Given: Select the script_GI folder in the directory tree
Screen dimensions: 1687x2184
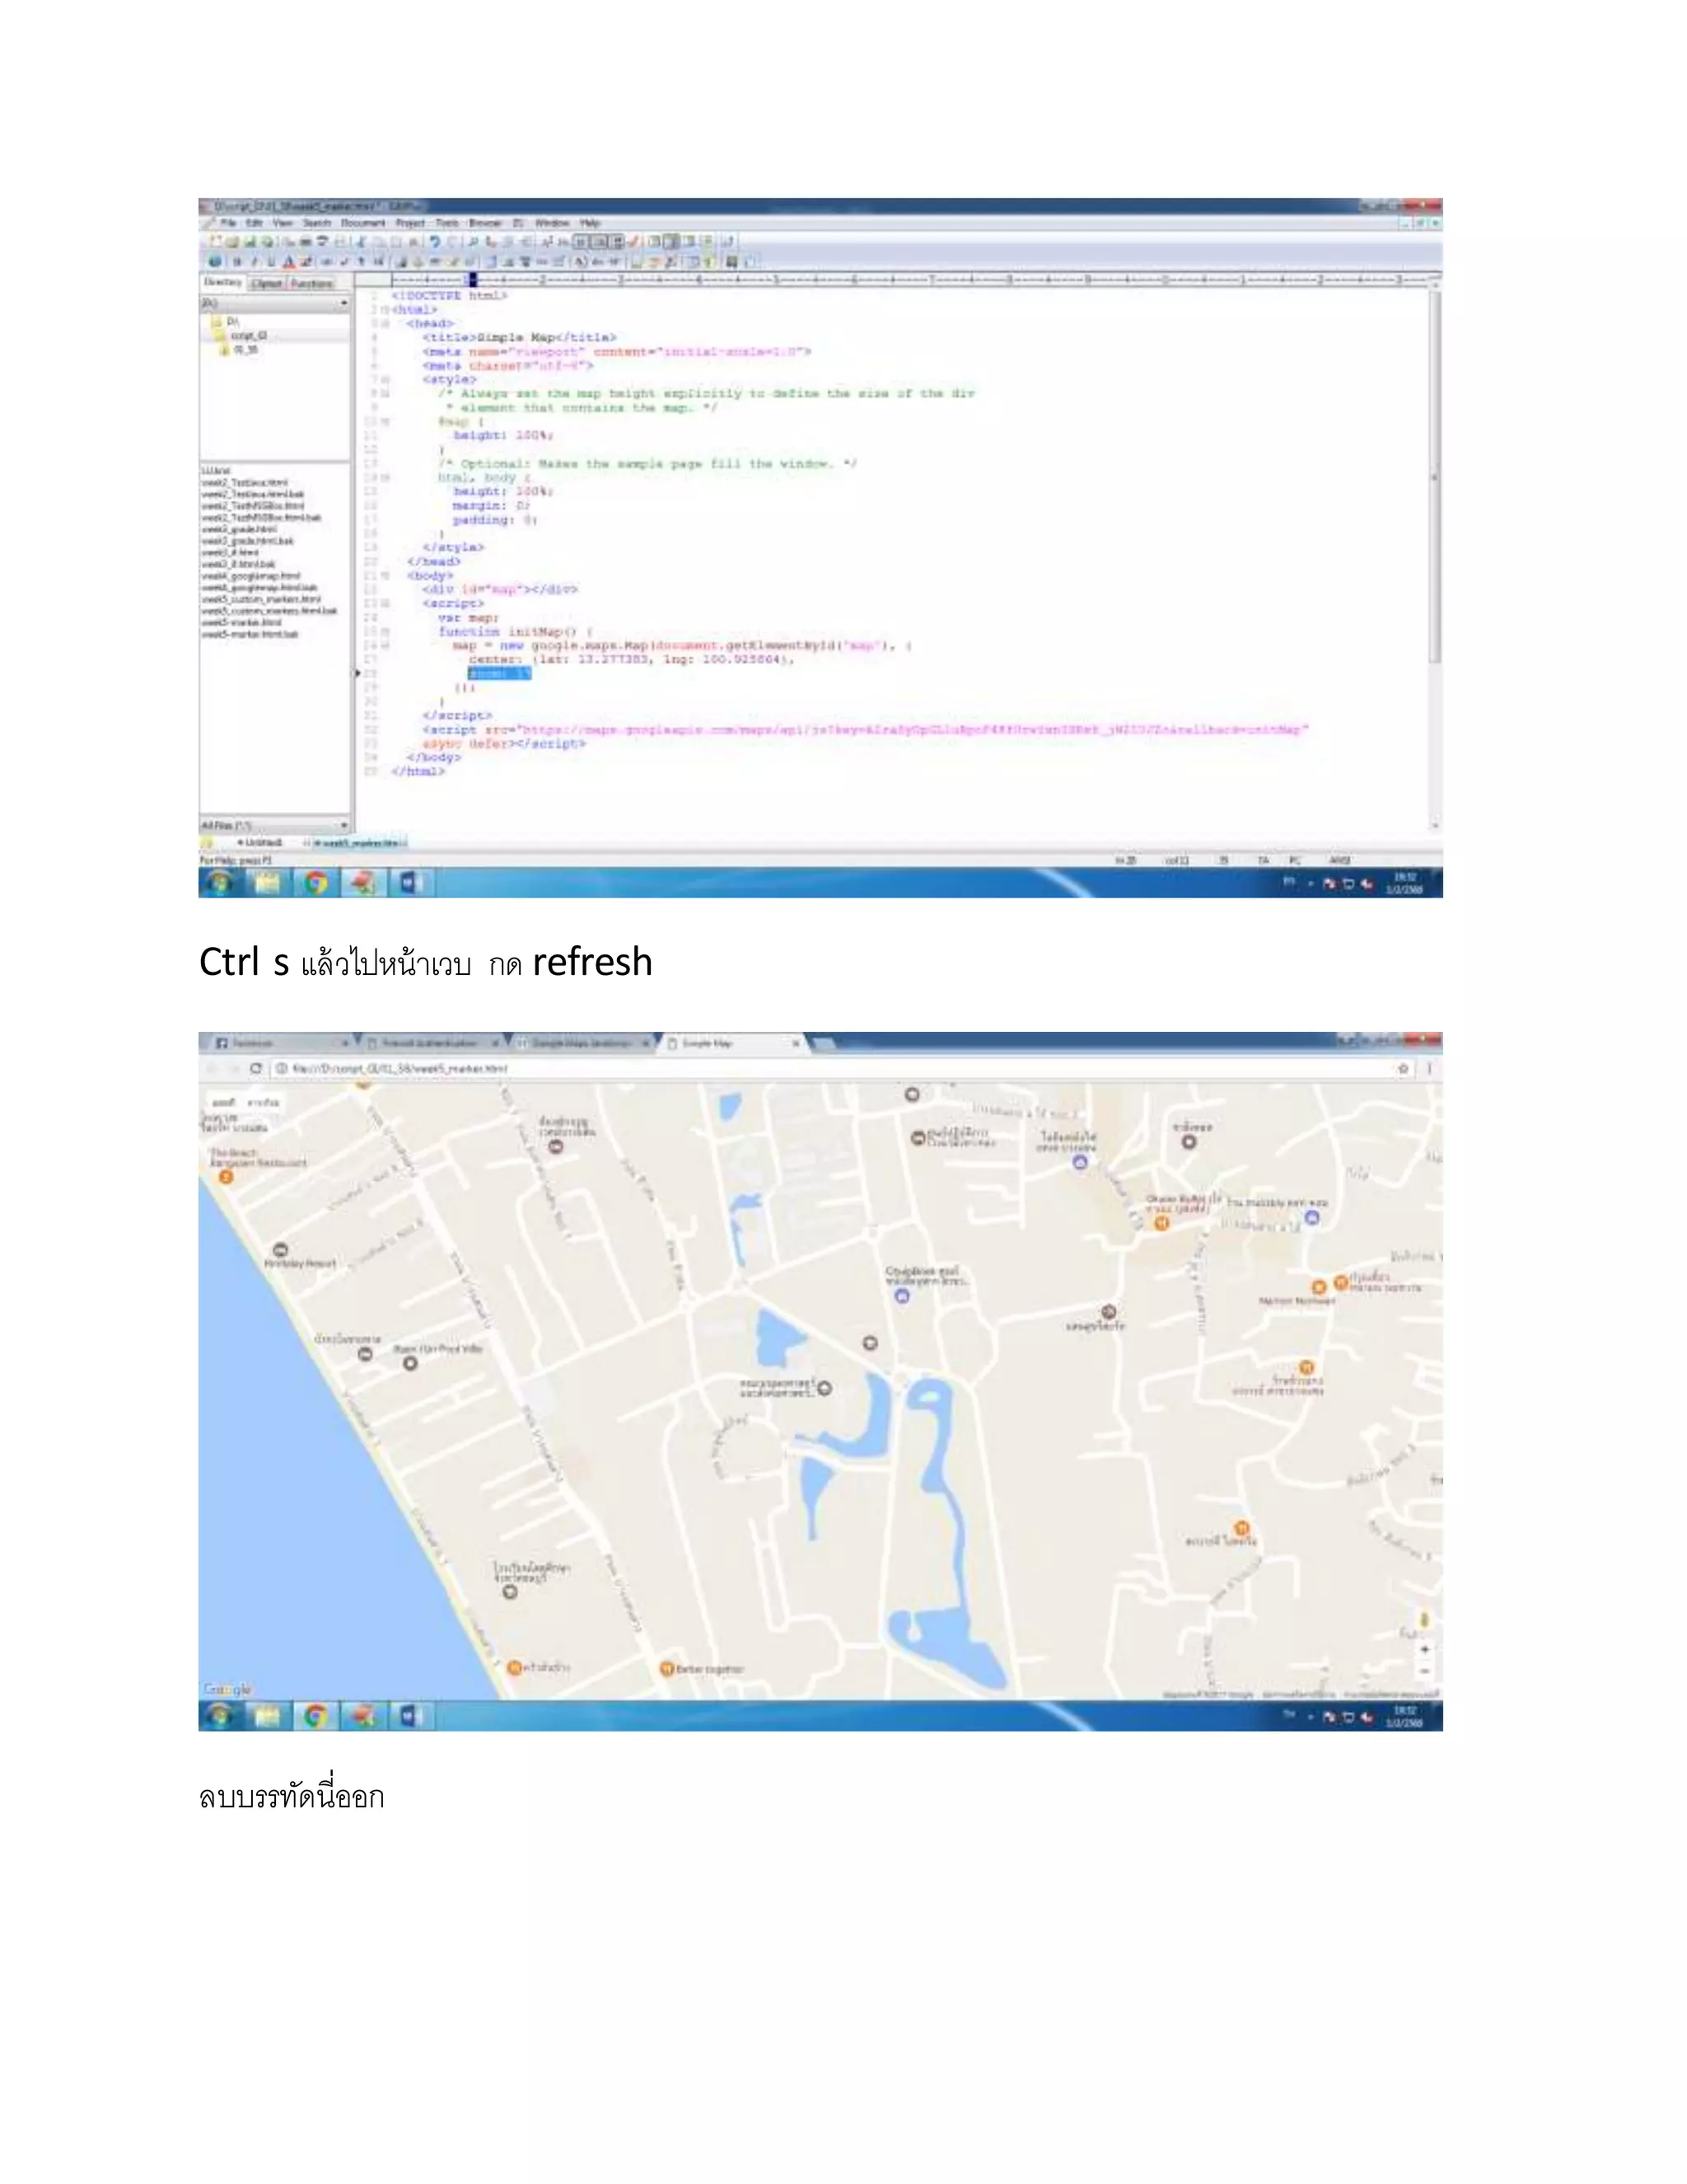Looking at the screenshot, I should (x=241, y=336).
